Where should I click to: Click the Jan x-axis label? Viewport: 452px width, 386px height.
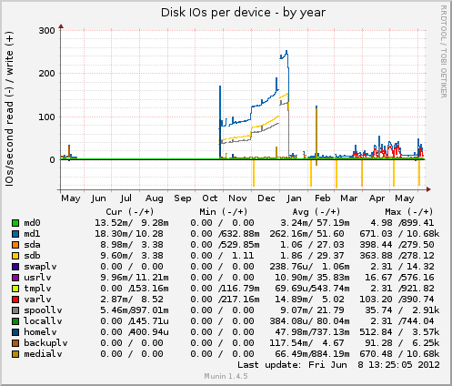point(294,198)
